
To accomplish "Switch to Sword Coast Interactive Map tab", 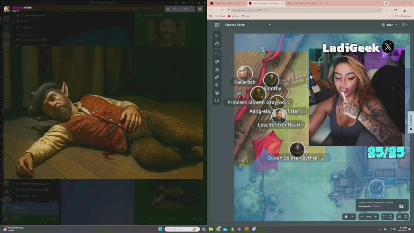I will 304,3.
